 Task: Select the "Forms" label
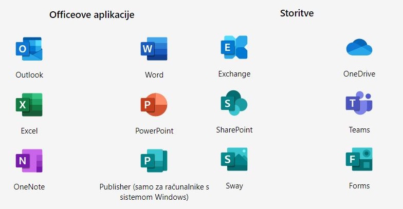[x=359, y=186]
